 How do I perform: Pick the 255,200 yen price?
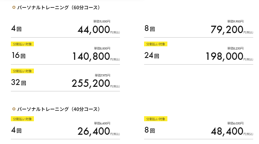click(x=91, y=83)
